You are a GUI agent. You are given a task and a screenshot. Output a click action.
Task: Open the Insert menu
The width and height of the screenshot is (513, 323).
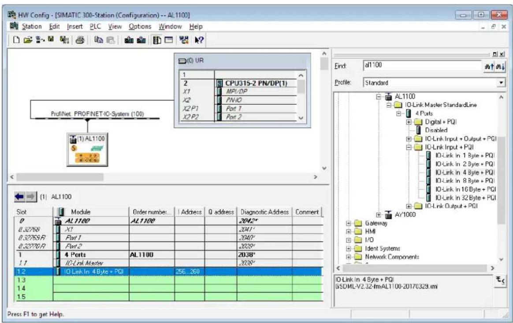[74, 26]
